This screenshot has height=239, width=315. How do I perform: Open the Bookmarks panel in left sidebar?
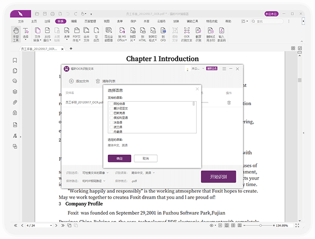point(15,60)
